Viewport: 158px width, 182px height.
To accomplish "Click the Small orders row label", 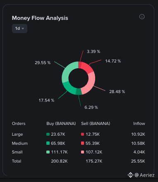I will 17,152.
